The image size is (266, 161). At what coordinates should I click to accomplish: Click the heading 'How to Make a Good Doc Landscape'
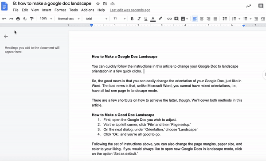tap(123, 115)
